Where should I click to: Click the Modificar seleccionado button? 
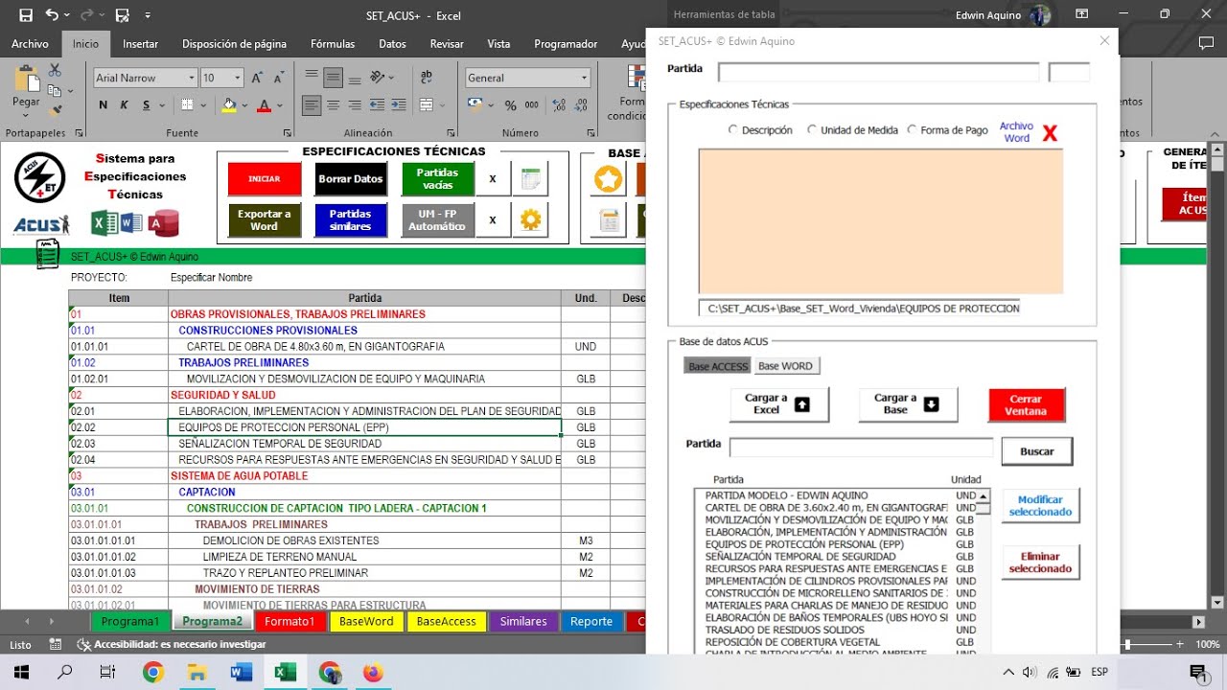click(1040, 506)
